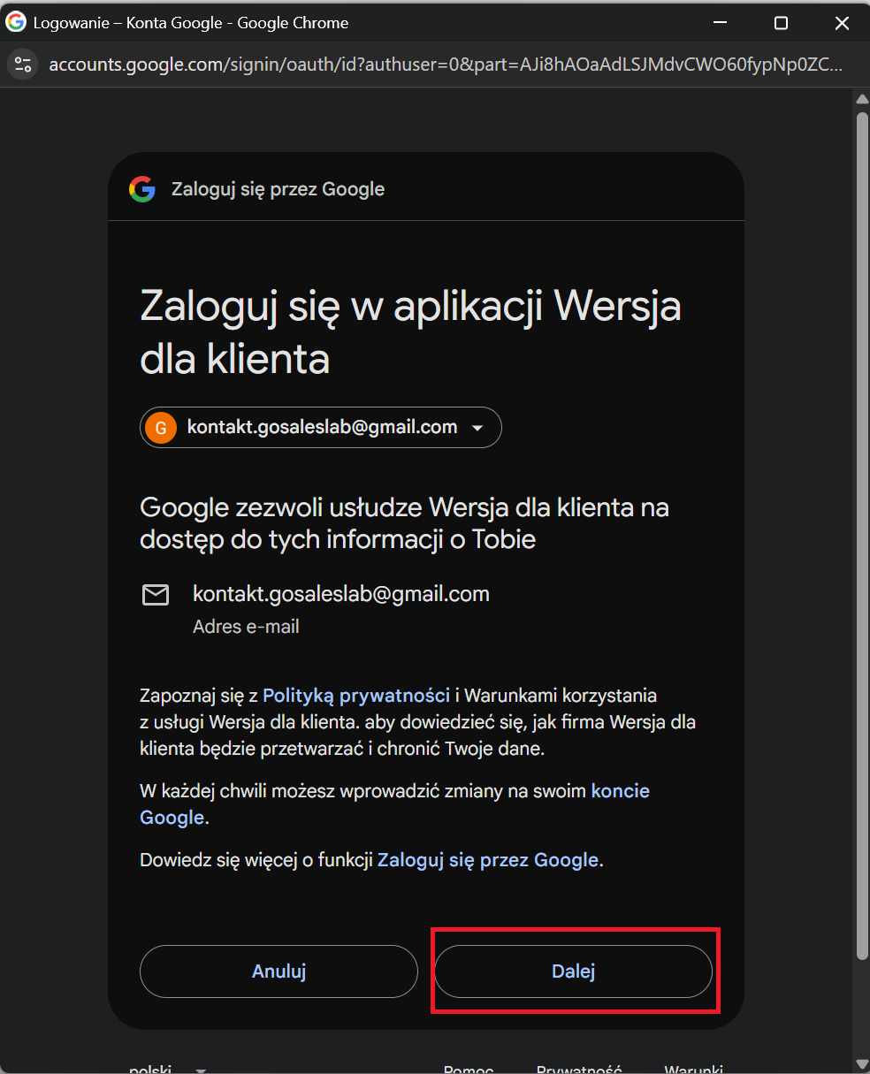Open the Polityką prywatności link
The width and height of the screenshot is (870, 1074).
(x=356, y=696)
